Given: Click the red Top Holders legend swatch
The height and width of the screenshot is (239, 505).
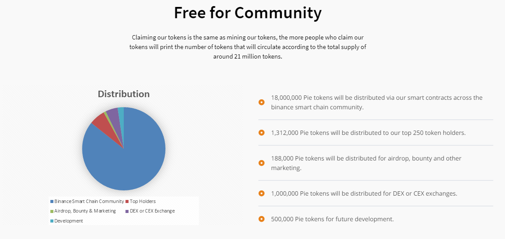Looking at the screenshot, I should [127, 201].
